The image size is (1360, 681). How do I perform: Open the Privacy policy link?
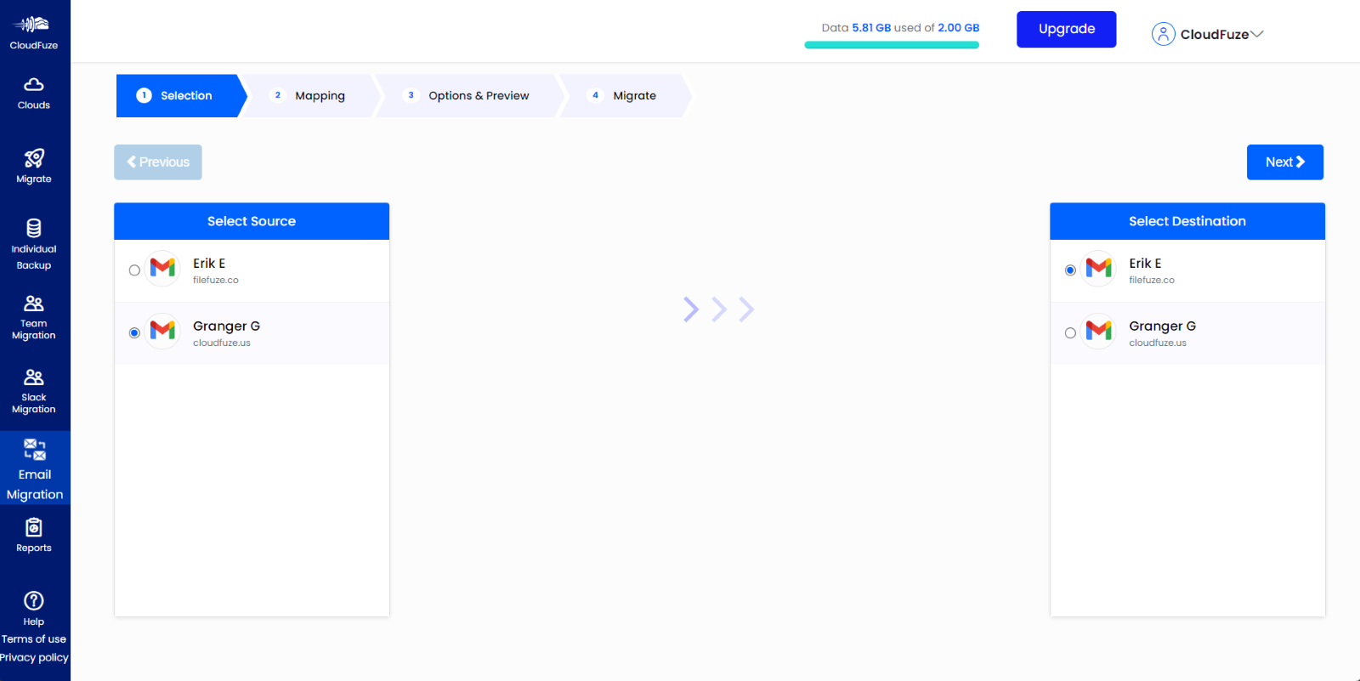coord(34,657)
